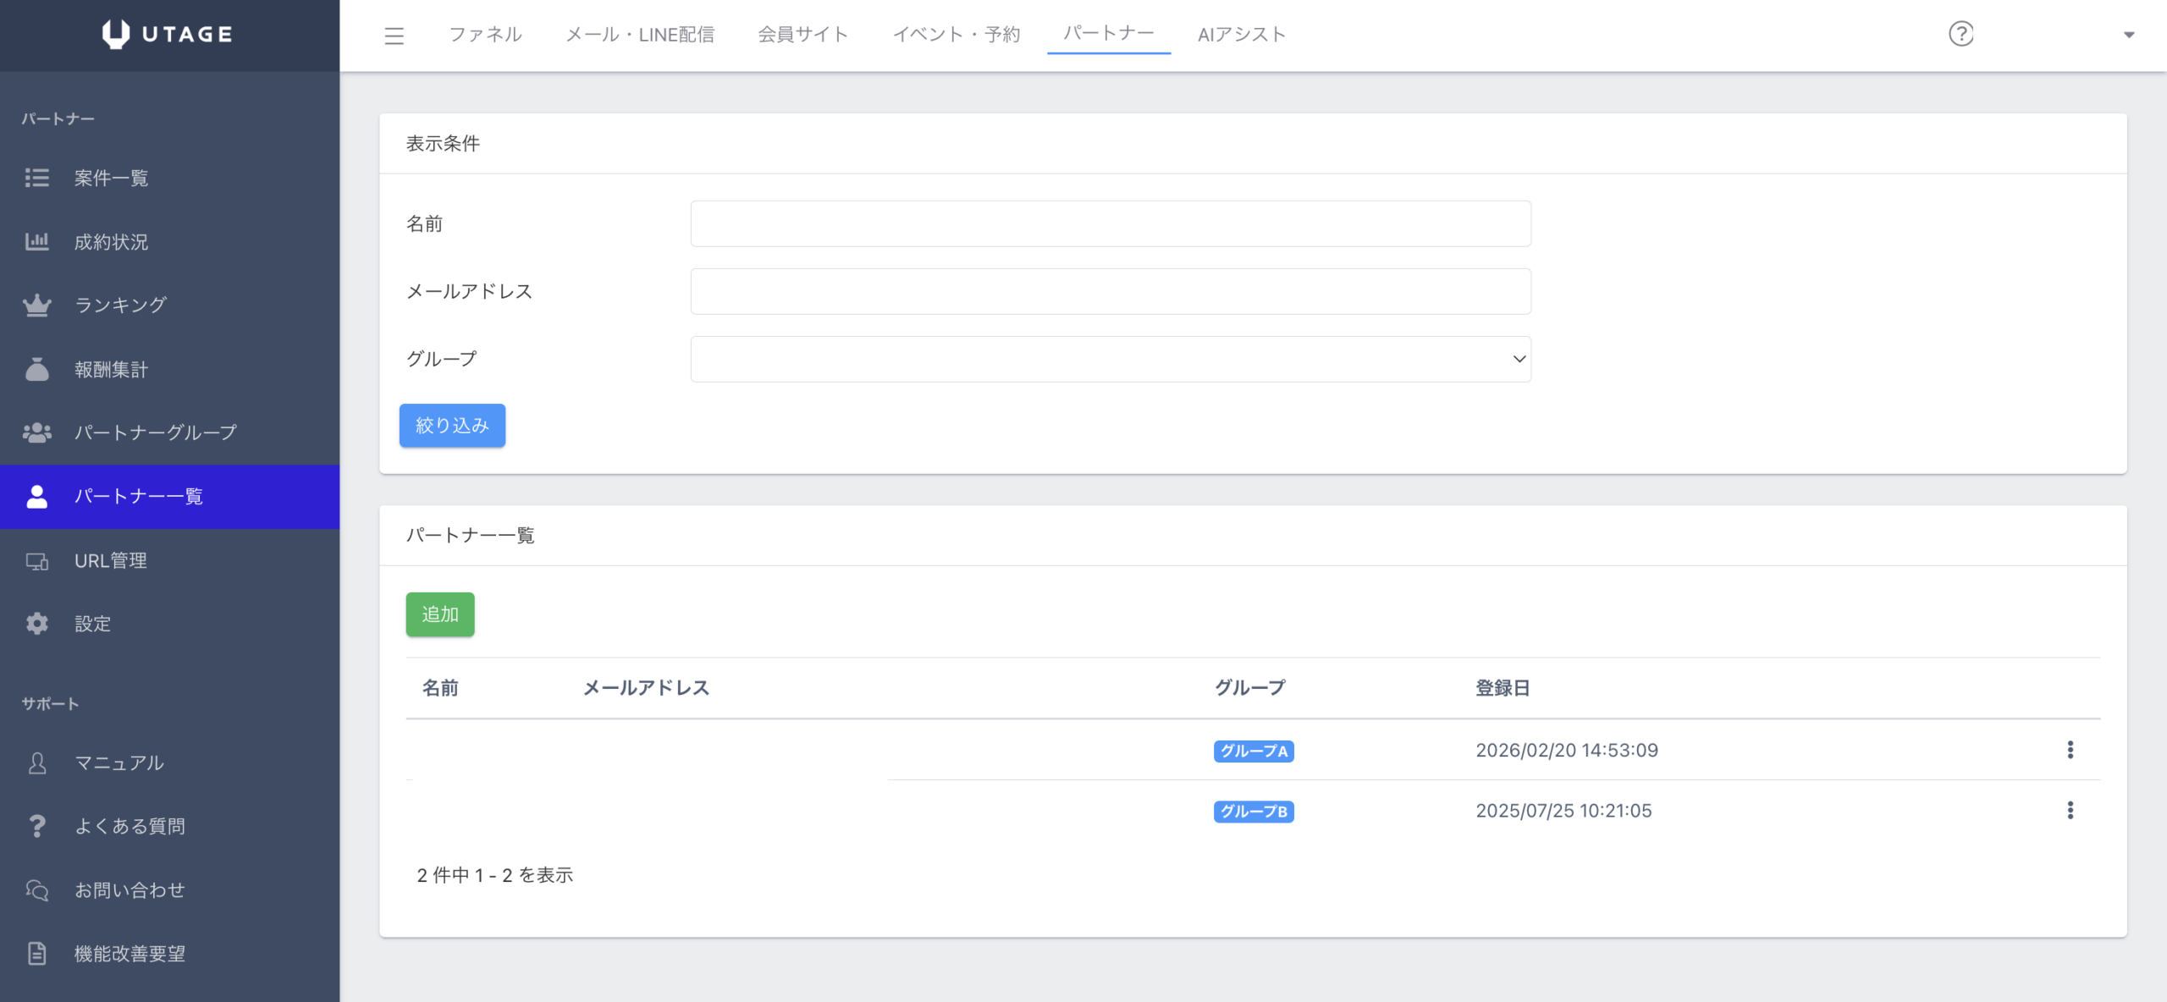Image resolution: width=2167 pixels, height=1002 pixels.
Task: Click the 報酬集計 money bag icon
Action: click(37, 370)
